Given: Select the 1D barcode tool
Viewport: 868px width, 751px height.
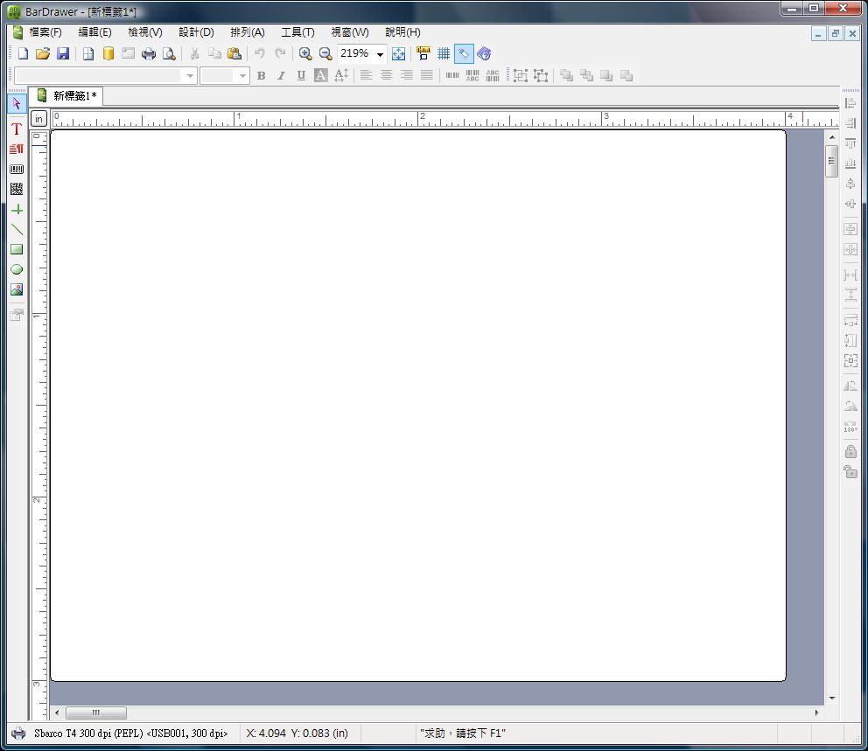Looking at the screenshot, I should [17, 170].
